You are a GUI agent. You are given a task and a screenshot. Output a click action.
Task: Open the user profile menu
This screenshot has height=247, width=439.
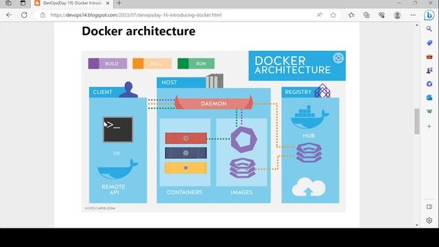click(x=397, y=15)
